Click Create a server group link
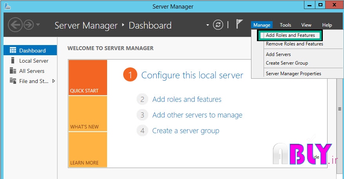The width and height of the screenshot is (344, 179). tap(186, 131)
